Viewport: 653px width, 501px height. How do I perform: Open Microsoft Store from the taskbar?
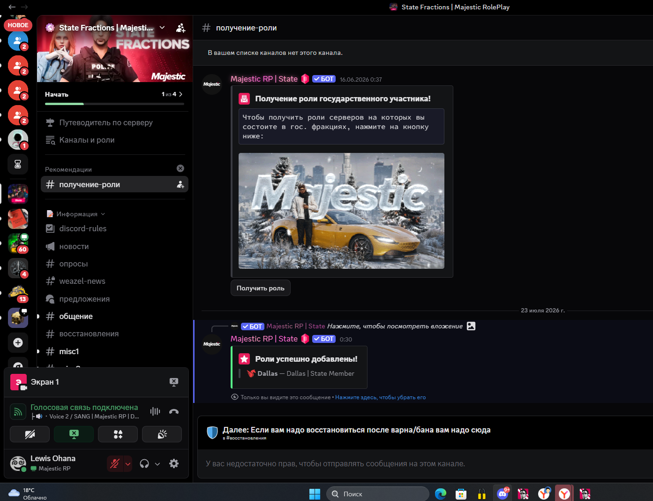(461, 493)
